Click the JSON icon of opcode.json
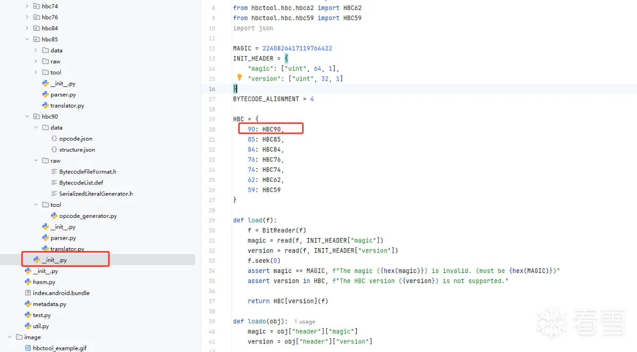The image size is (637, 352). (x=54, y=138)
